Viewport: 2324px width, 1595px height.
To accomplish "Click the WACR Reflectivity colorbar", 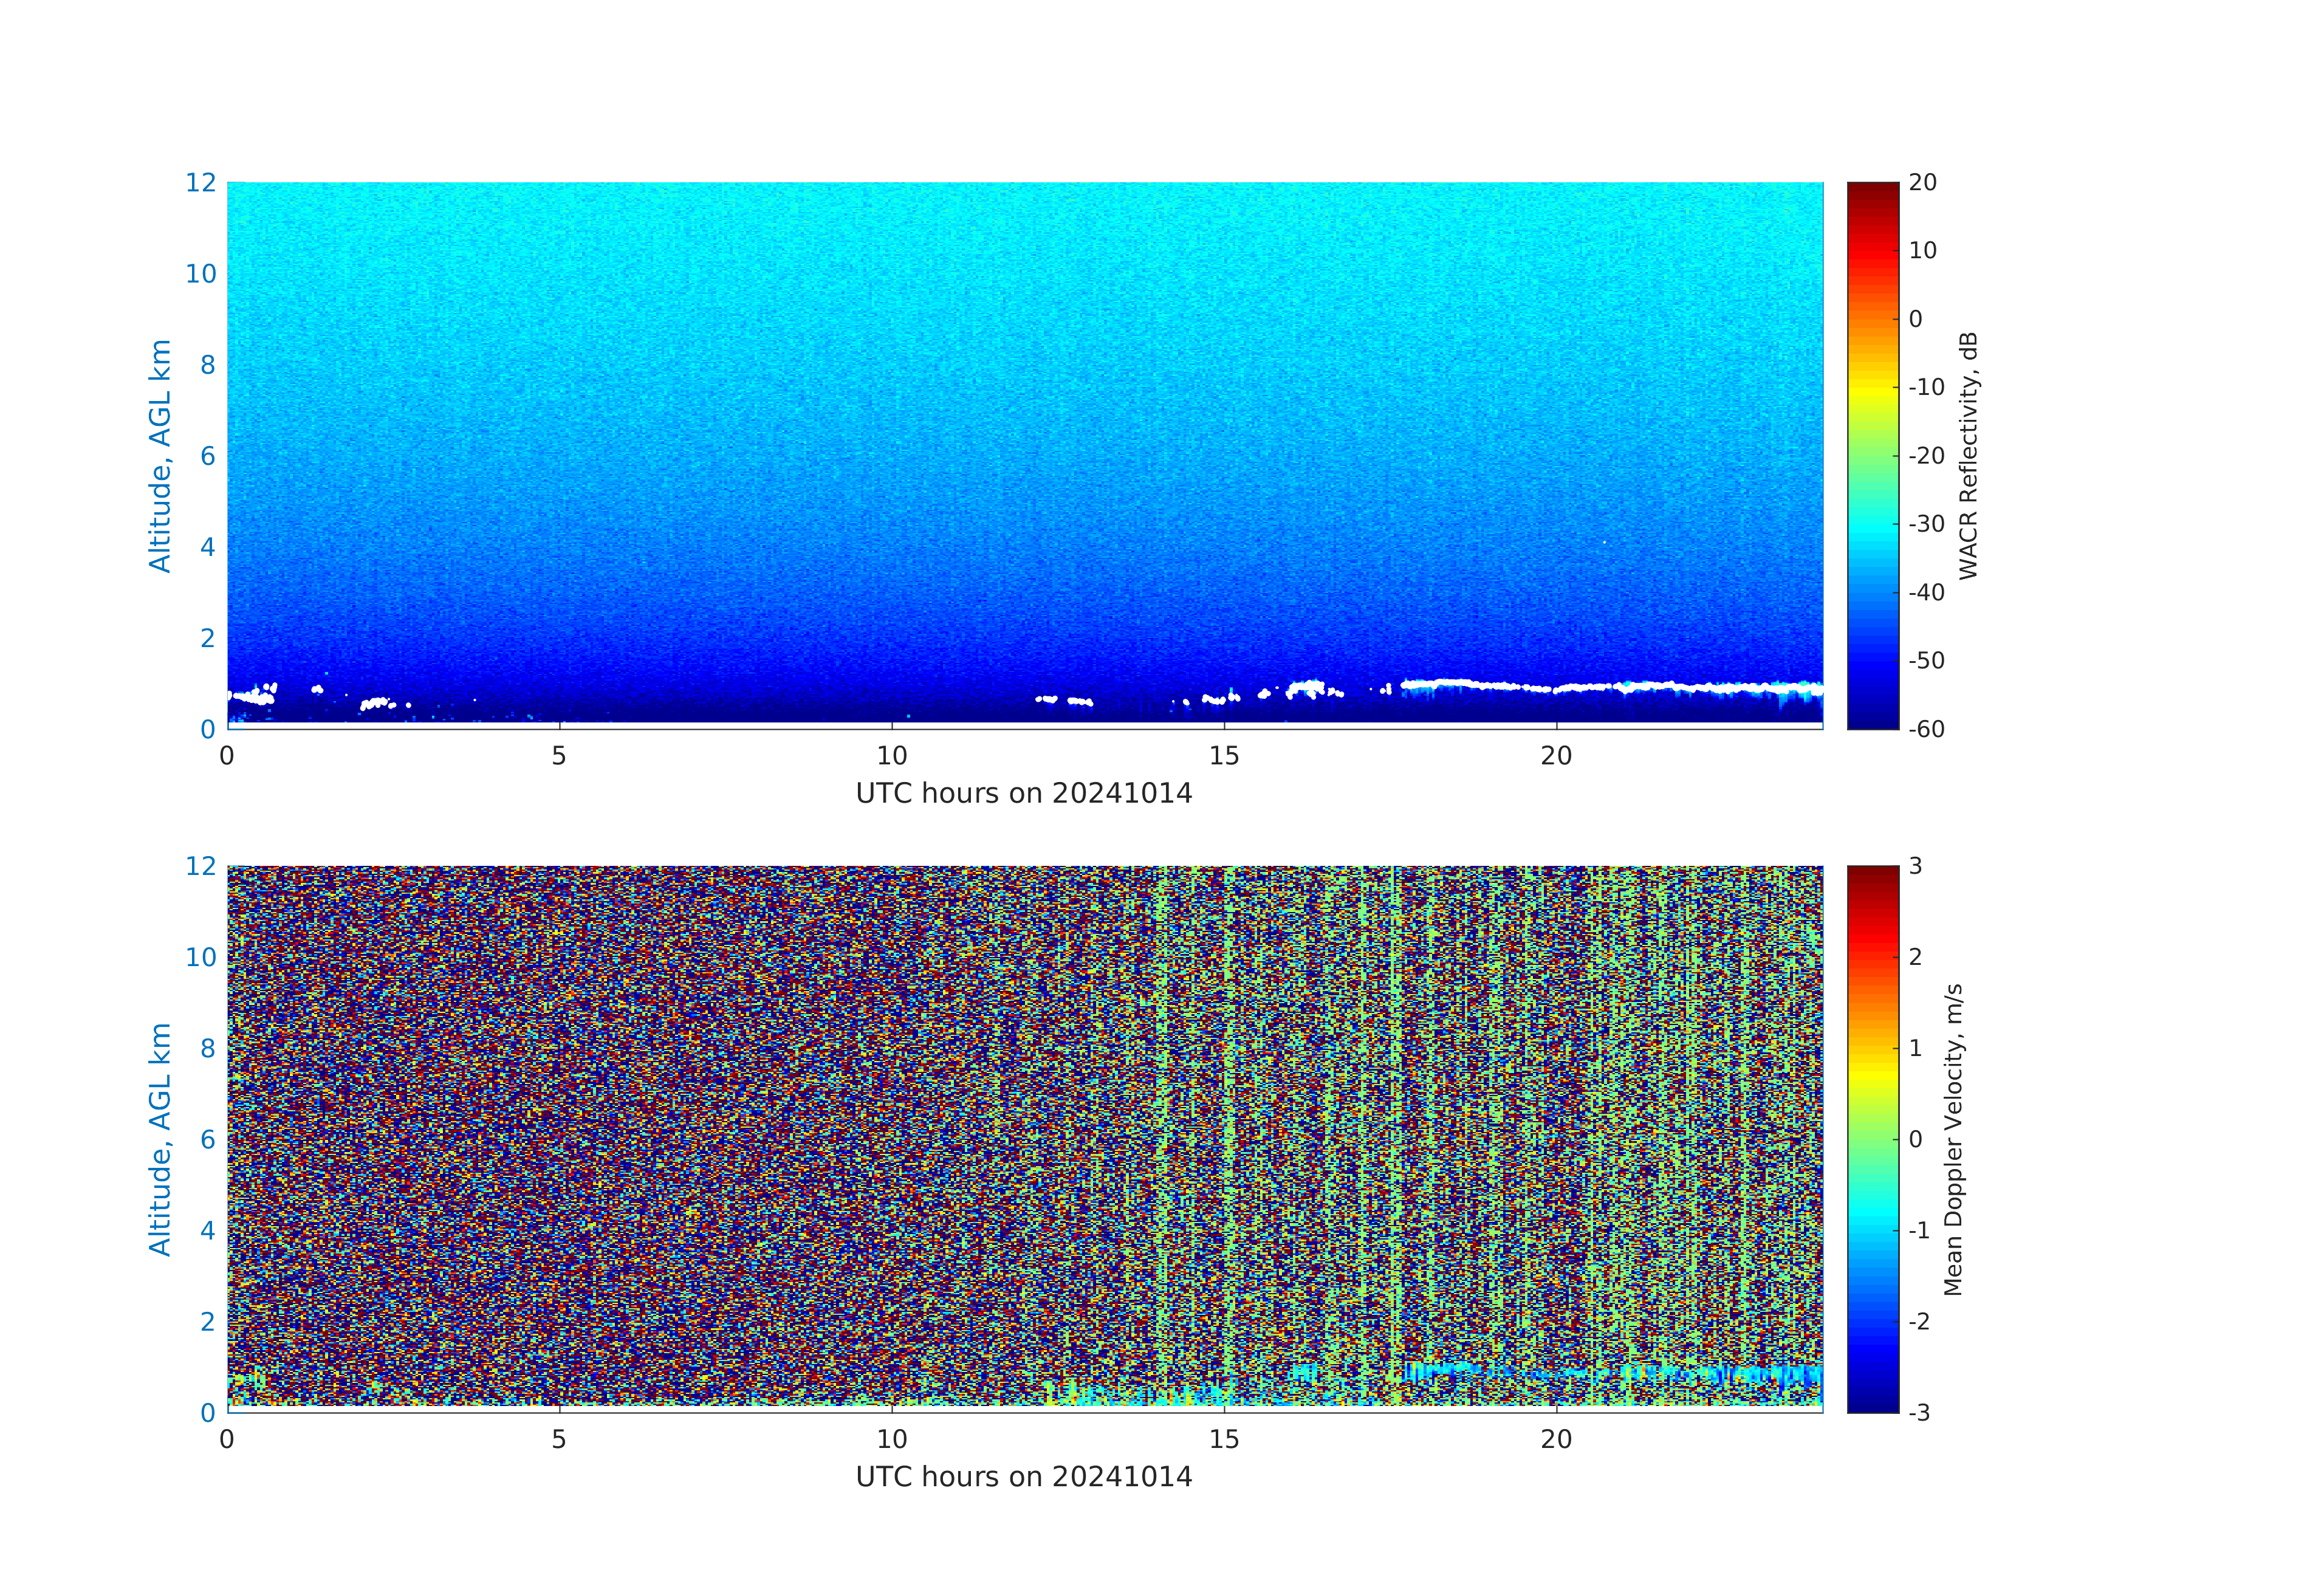I will tap(1872, 455).
